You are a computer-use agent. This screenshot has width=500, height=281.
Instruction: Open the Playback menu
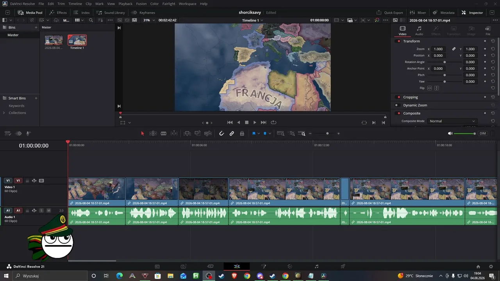[125, 4]
